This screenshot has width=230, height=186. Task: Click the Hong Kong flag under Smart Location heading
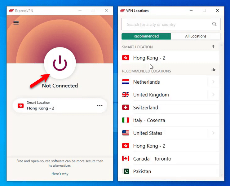(126, 58)
